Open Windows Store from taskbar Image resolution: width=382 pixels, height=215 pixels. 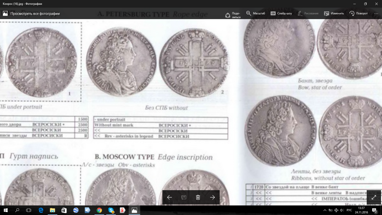pos(64,210)
